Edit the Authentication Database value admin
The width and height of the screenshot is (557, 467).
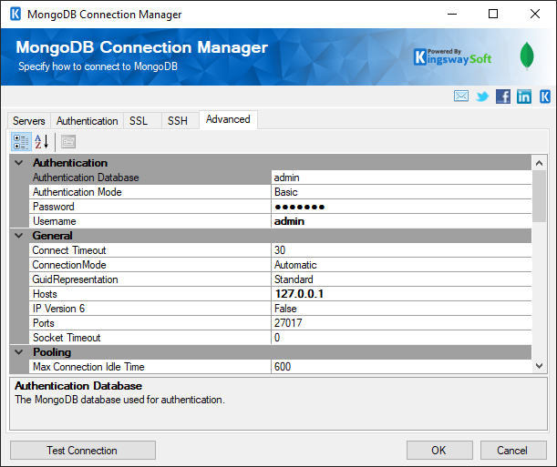[x=401, y=178]
